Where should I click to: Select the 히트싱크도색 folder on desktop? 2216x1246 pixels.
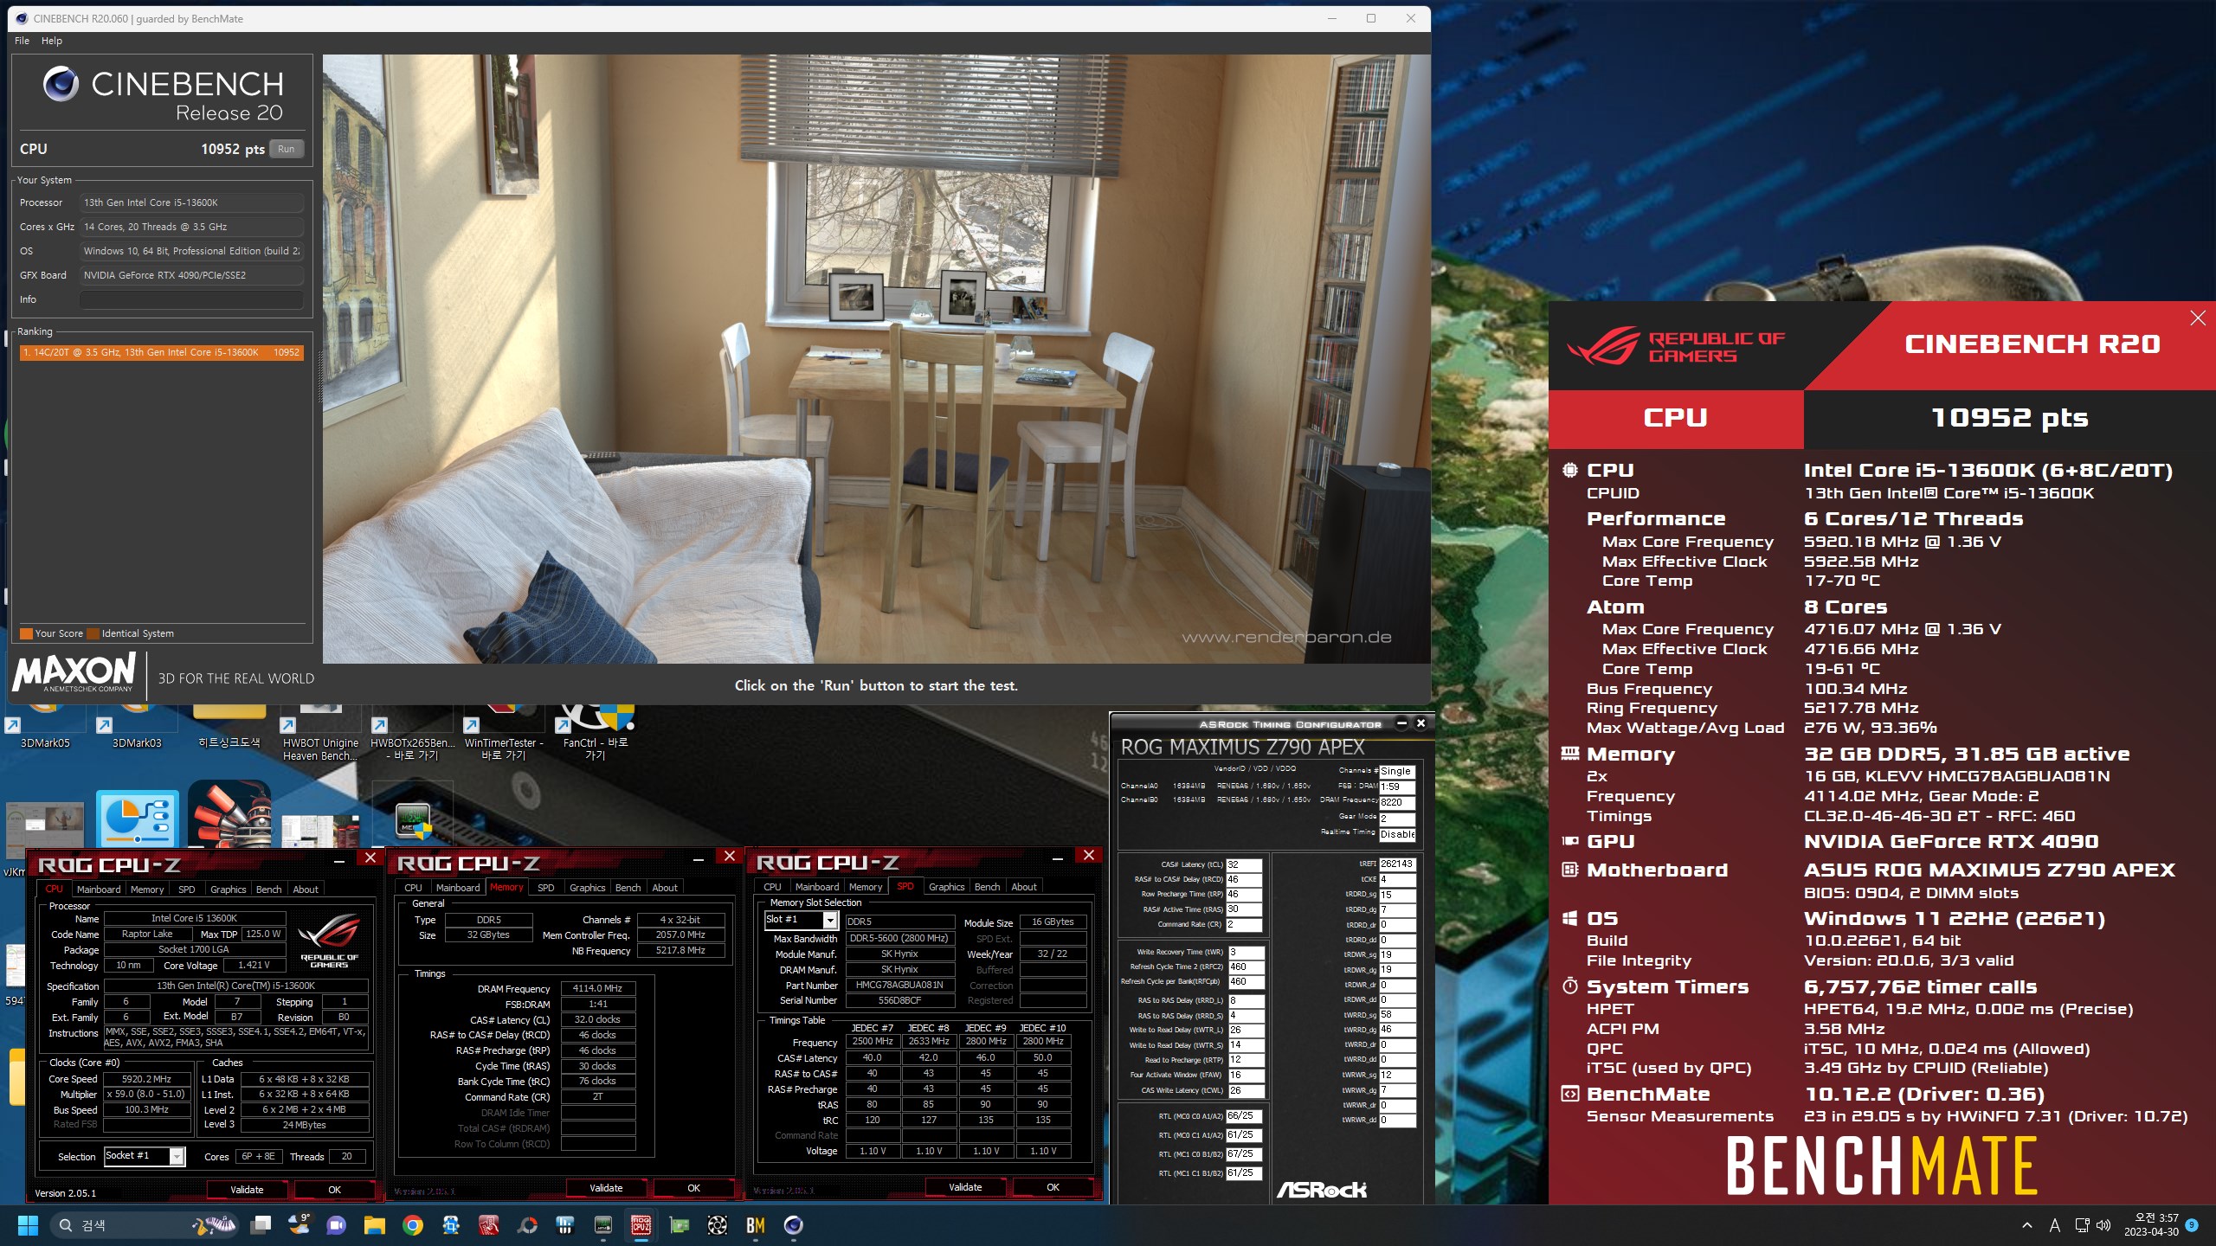[229, 729]
